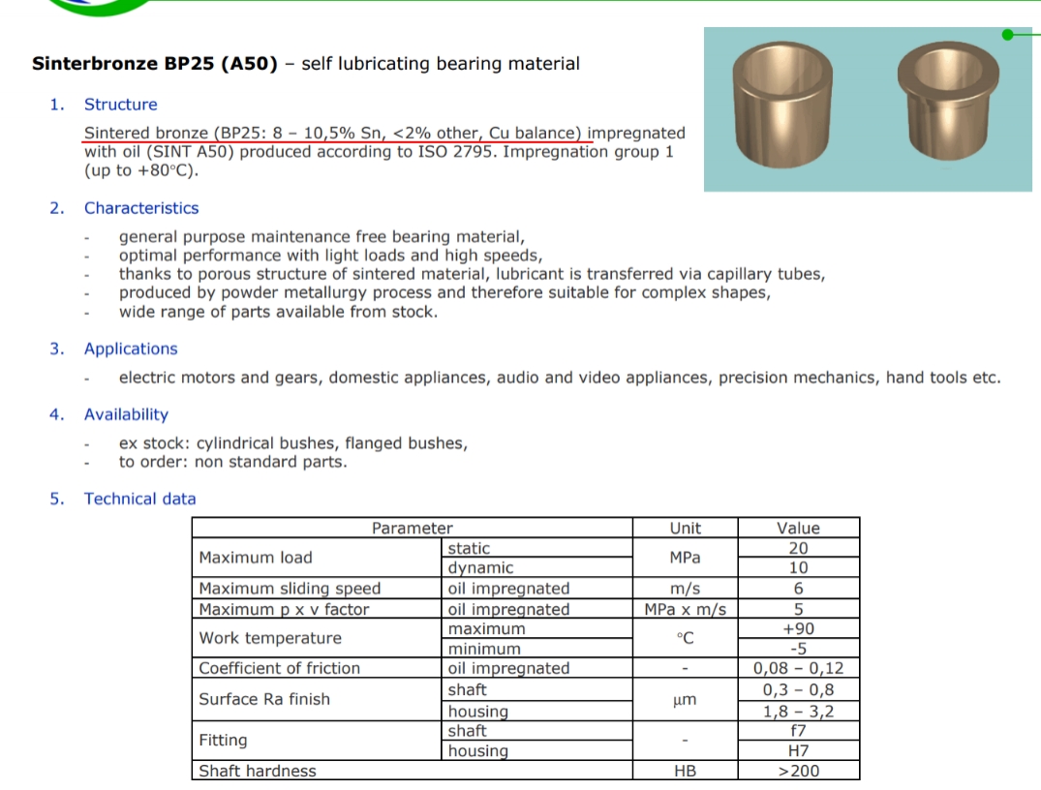Select the Technical data section heading
The width and height of the screenshot is (1041, 790).
[x=139, y=499]
